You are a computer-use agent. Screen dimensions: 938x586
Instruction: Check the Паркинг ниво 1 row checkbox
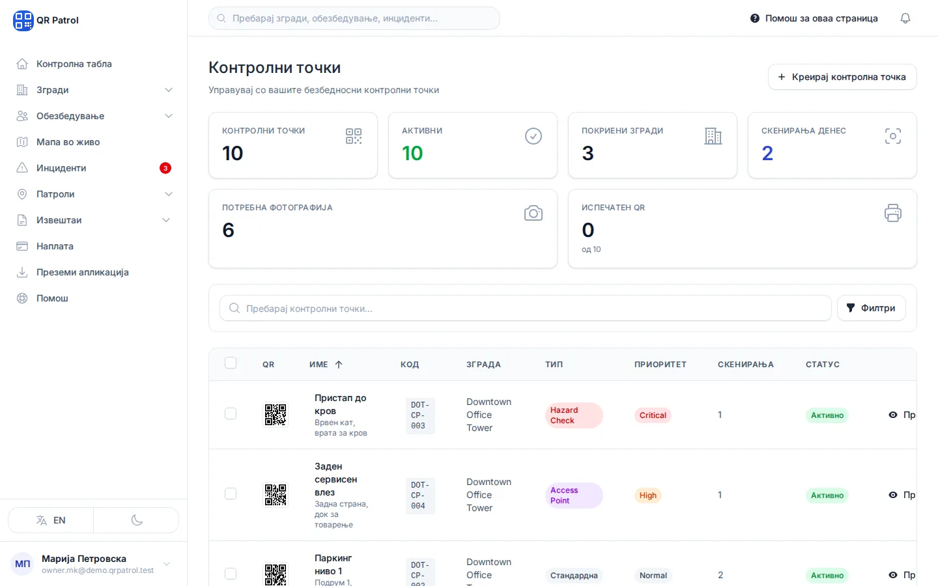pos(231,574)
